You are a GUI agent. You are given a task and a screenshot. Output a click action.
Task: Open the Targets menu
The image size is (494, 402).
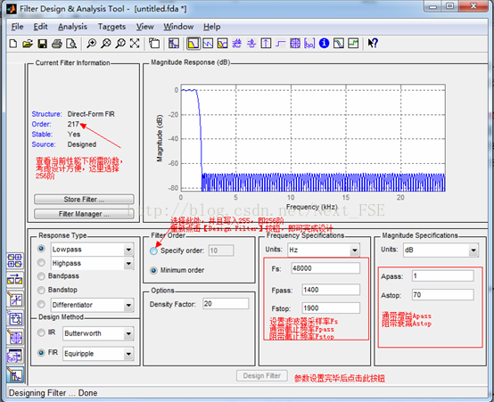coord(111,27)
